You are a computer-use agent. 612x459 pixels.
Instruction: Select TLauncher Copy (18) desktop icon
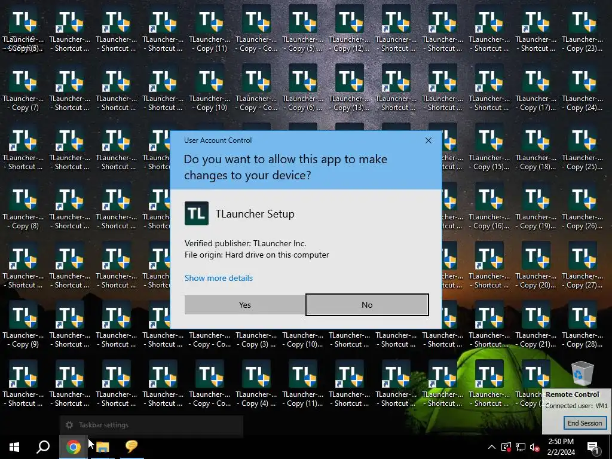coord(535,148)
